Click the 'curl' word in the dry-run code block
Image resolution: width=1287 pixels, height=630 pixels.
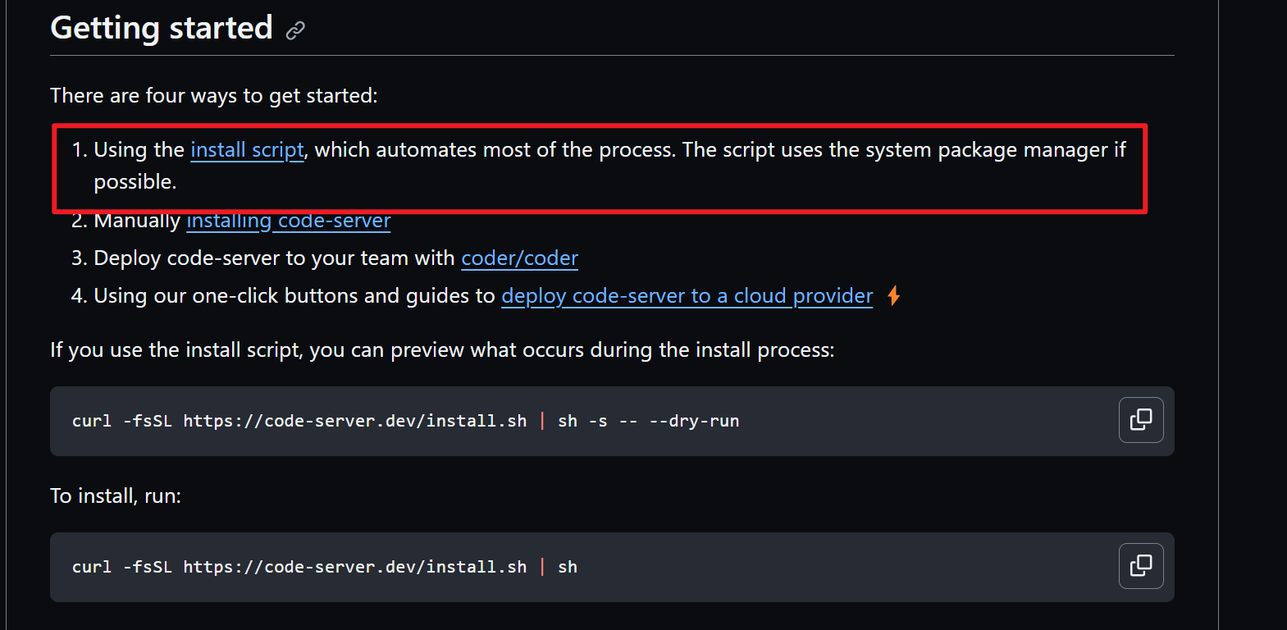point(91,422)
